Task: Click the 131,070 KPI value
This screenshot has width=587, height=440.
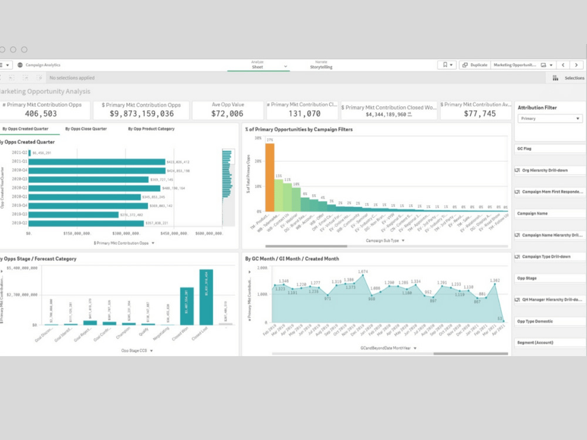Action: pos(304,114)
